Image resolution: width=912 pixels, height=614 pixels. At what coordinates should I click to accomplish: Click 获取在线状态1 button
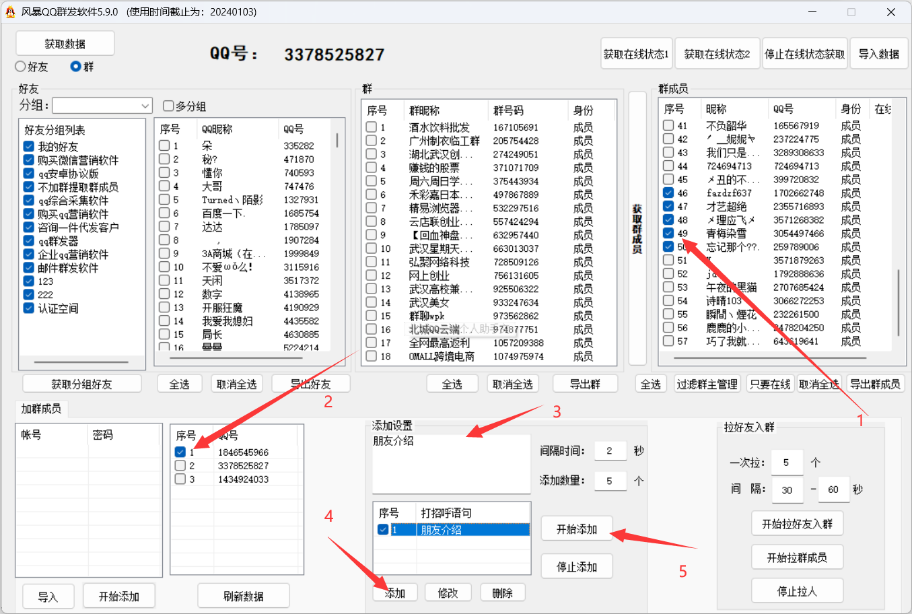click(x=637, y=54)
